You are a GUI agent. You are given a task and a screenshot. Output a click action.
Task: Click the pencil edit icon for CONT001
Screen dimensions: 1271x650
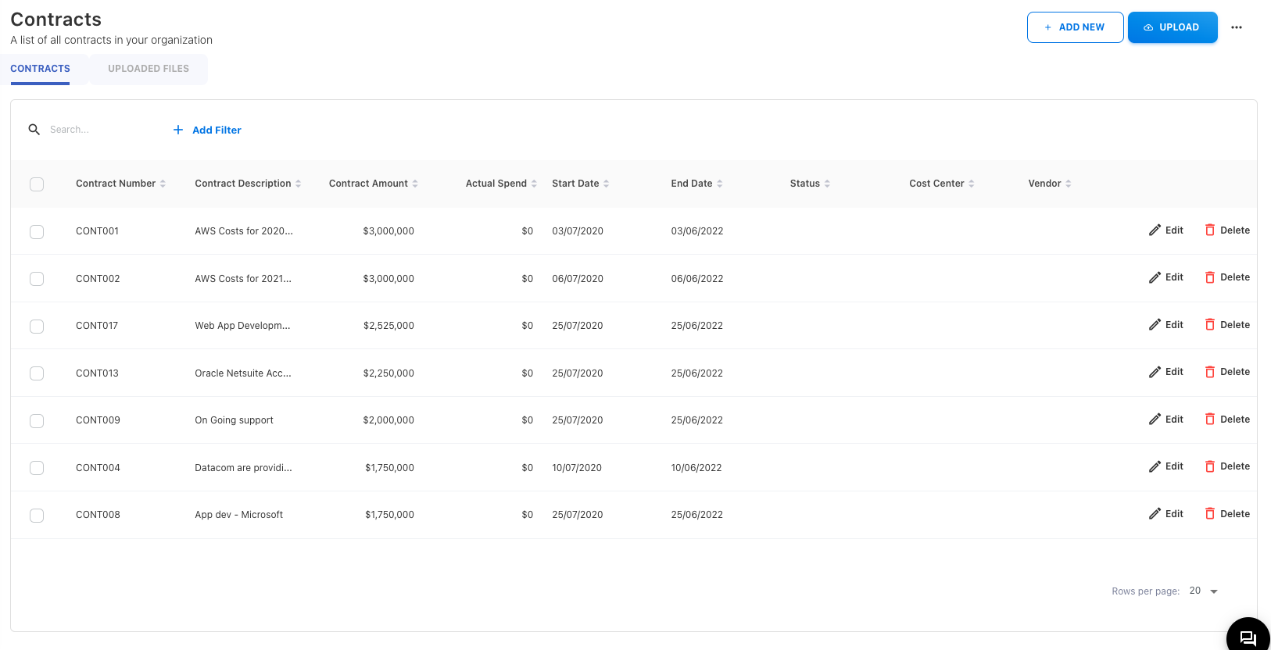tap(1155, 230)
